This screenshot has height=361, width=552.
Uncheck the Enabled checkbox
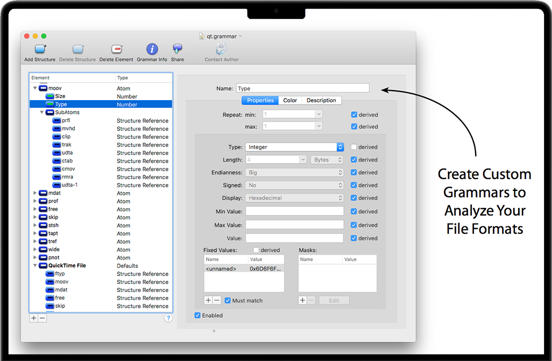click(x=198, y=315)
